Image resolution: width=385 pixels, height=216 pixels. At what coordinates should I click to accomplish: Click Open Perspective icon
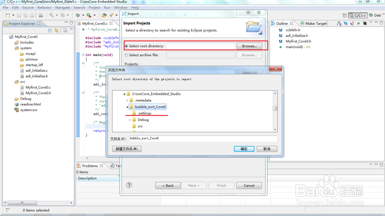tap(345, 15)
